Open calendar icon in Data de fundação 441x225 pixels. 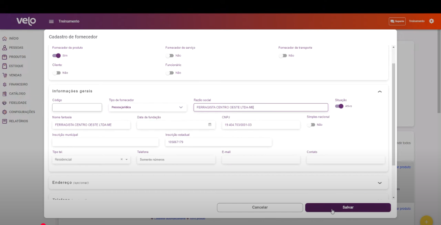[x=209, y=125]
